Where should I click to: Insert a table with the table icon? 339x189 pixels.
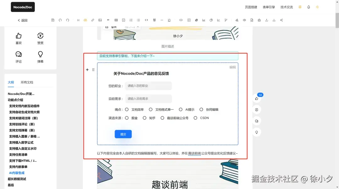(116, 20)
